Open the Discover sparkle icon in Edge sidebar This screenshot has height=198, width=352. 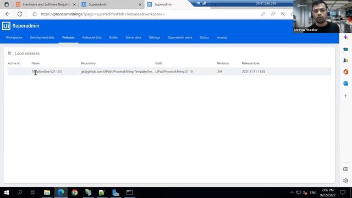coord(346,37)
